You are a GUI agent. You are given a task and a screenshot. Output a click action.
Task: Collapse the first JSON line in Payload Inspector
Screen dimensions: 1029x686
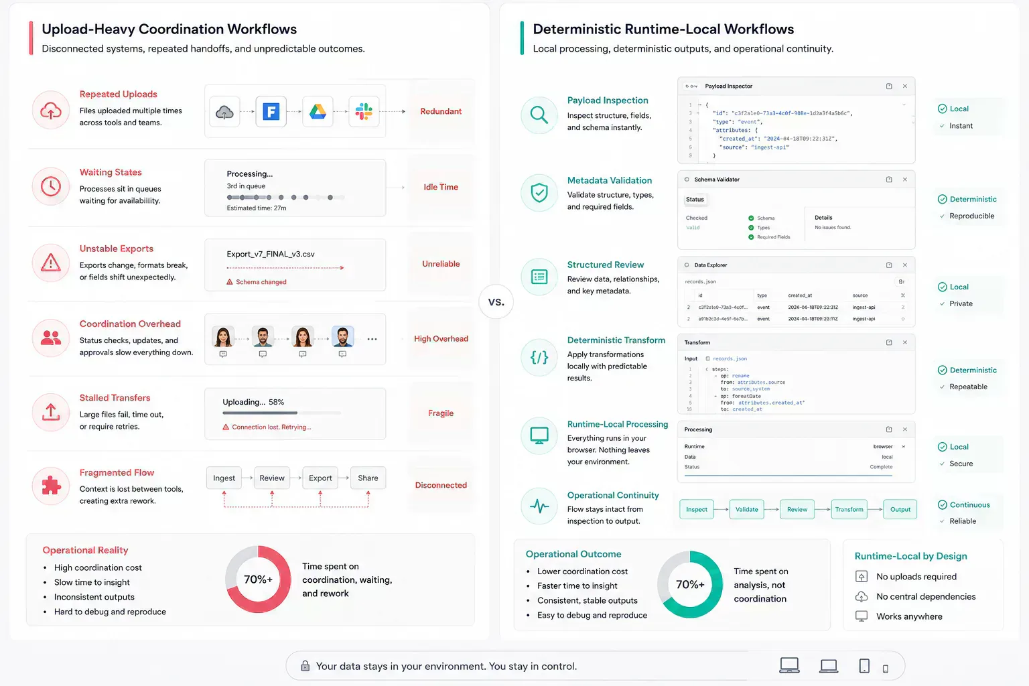[699, 105]
